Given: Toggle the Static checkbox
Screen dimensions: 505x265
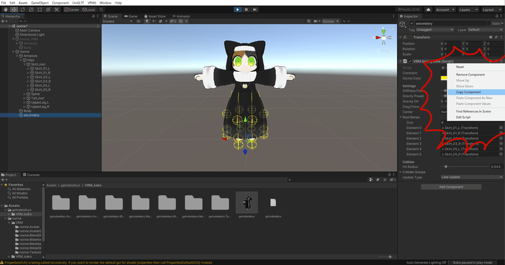Looking at the screenshot, I should tap(489, 23).
